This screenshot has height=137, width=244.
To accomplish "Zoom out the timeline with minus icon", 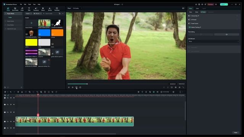I will click(x=161, y=92).
